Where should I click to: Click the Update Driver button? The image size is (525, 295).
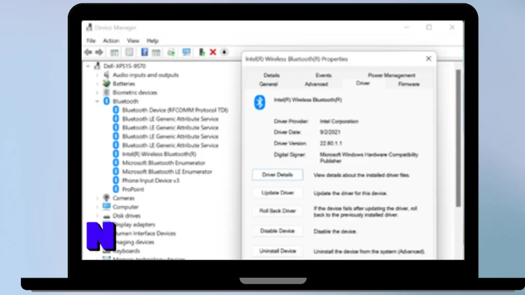277,193
